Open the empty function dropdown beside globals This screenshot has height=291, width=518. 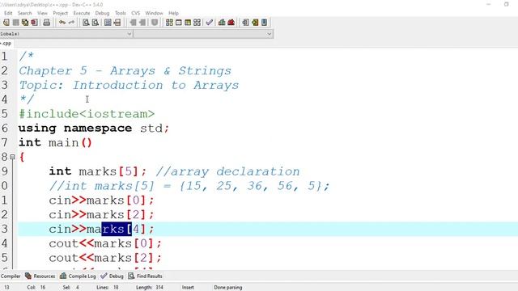coord(270,34)
